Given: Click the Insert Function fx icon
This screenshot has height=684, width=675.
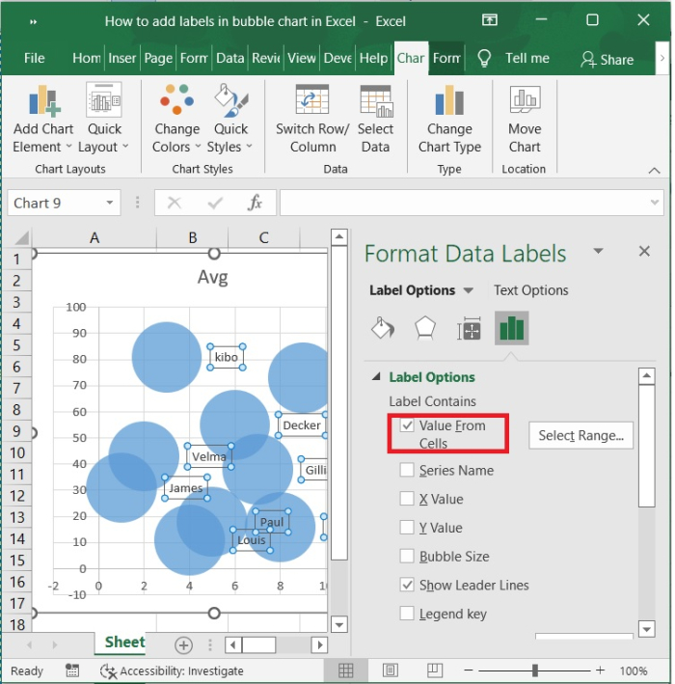Looking at the screenshot, I should [255, 203].
